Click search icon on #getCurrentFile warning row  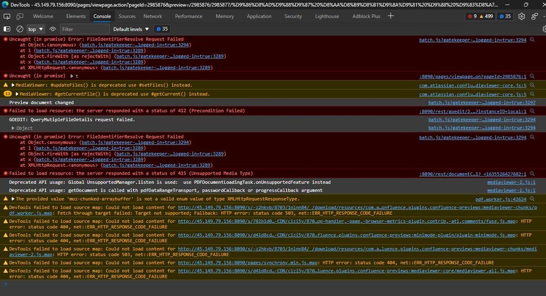pos(532,94)
